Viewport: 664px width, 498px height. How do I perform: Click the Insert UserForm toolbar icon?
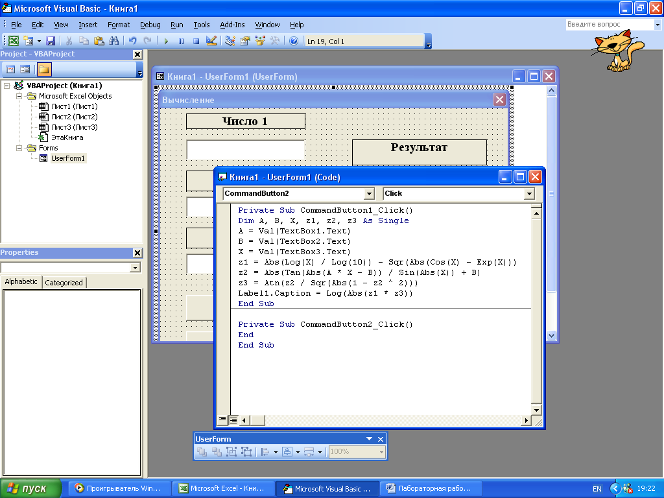pos(29,41)
